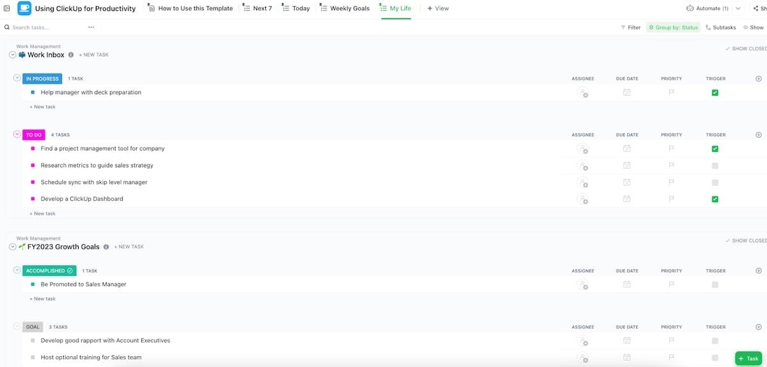Uncheck Trigger for Help manager with deck preparation
The image size is (767, 367).
[x=715, y=93]
